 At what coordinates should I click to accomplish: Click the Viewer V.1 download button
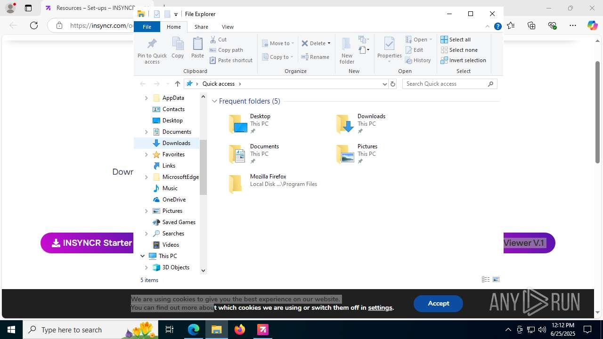click(529, 243)
